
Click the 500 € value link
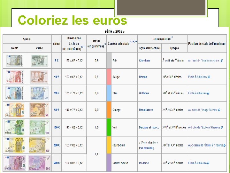[57, 163]
